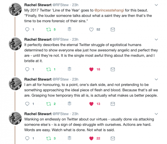This screenshot has width=167, height=144.
Task: Like the 'Line of the Year' tweet
Action: coord(91,29)
